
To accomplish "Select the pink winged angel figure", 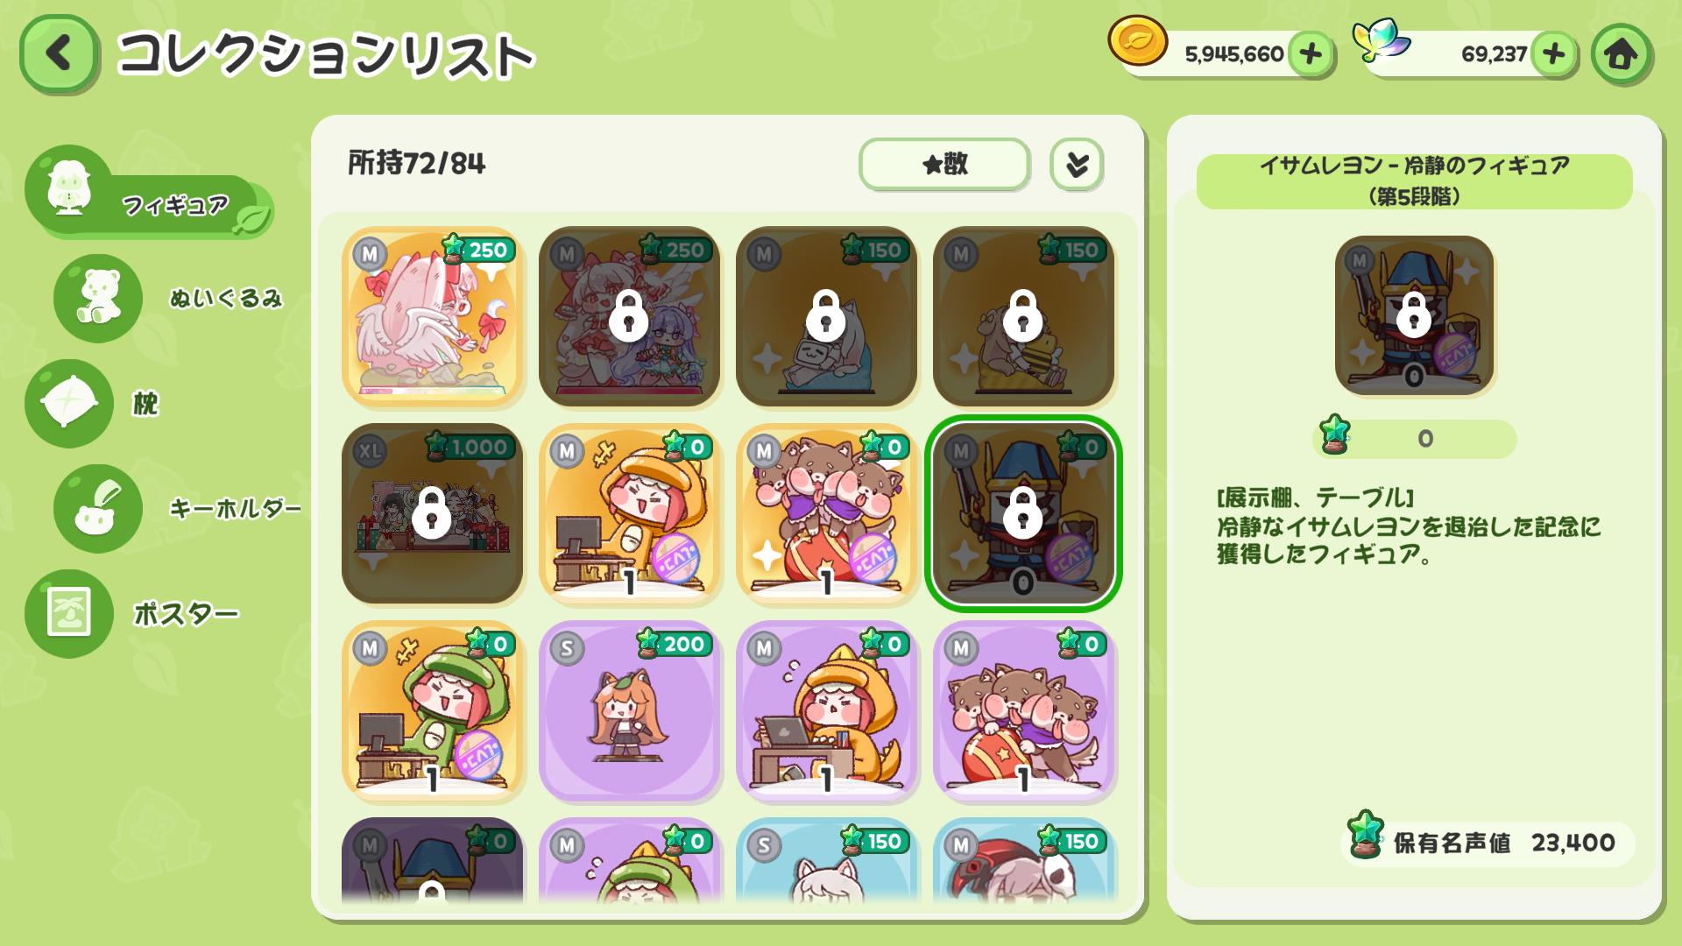I will [x=432, y=316].
